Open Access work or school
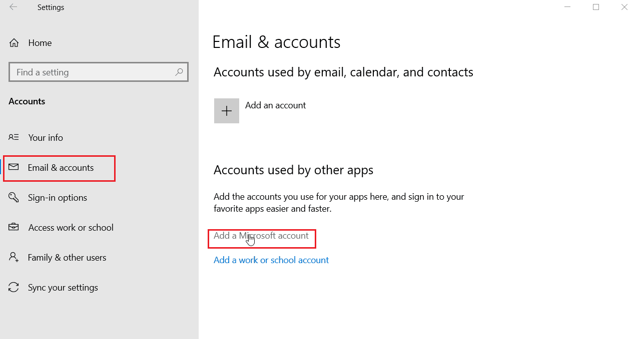 pos(71,228)
